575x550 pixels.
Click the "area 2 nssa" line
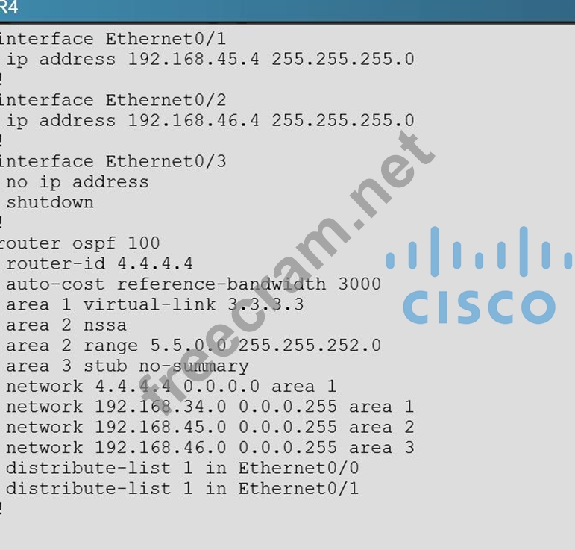[66, 325]
